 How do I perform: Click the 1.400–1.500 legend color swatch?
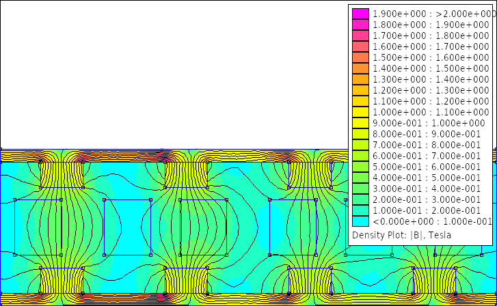click(360, 68)
